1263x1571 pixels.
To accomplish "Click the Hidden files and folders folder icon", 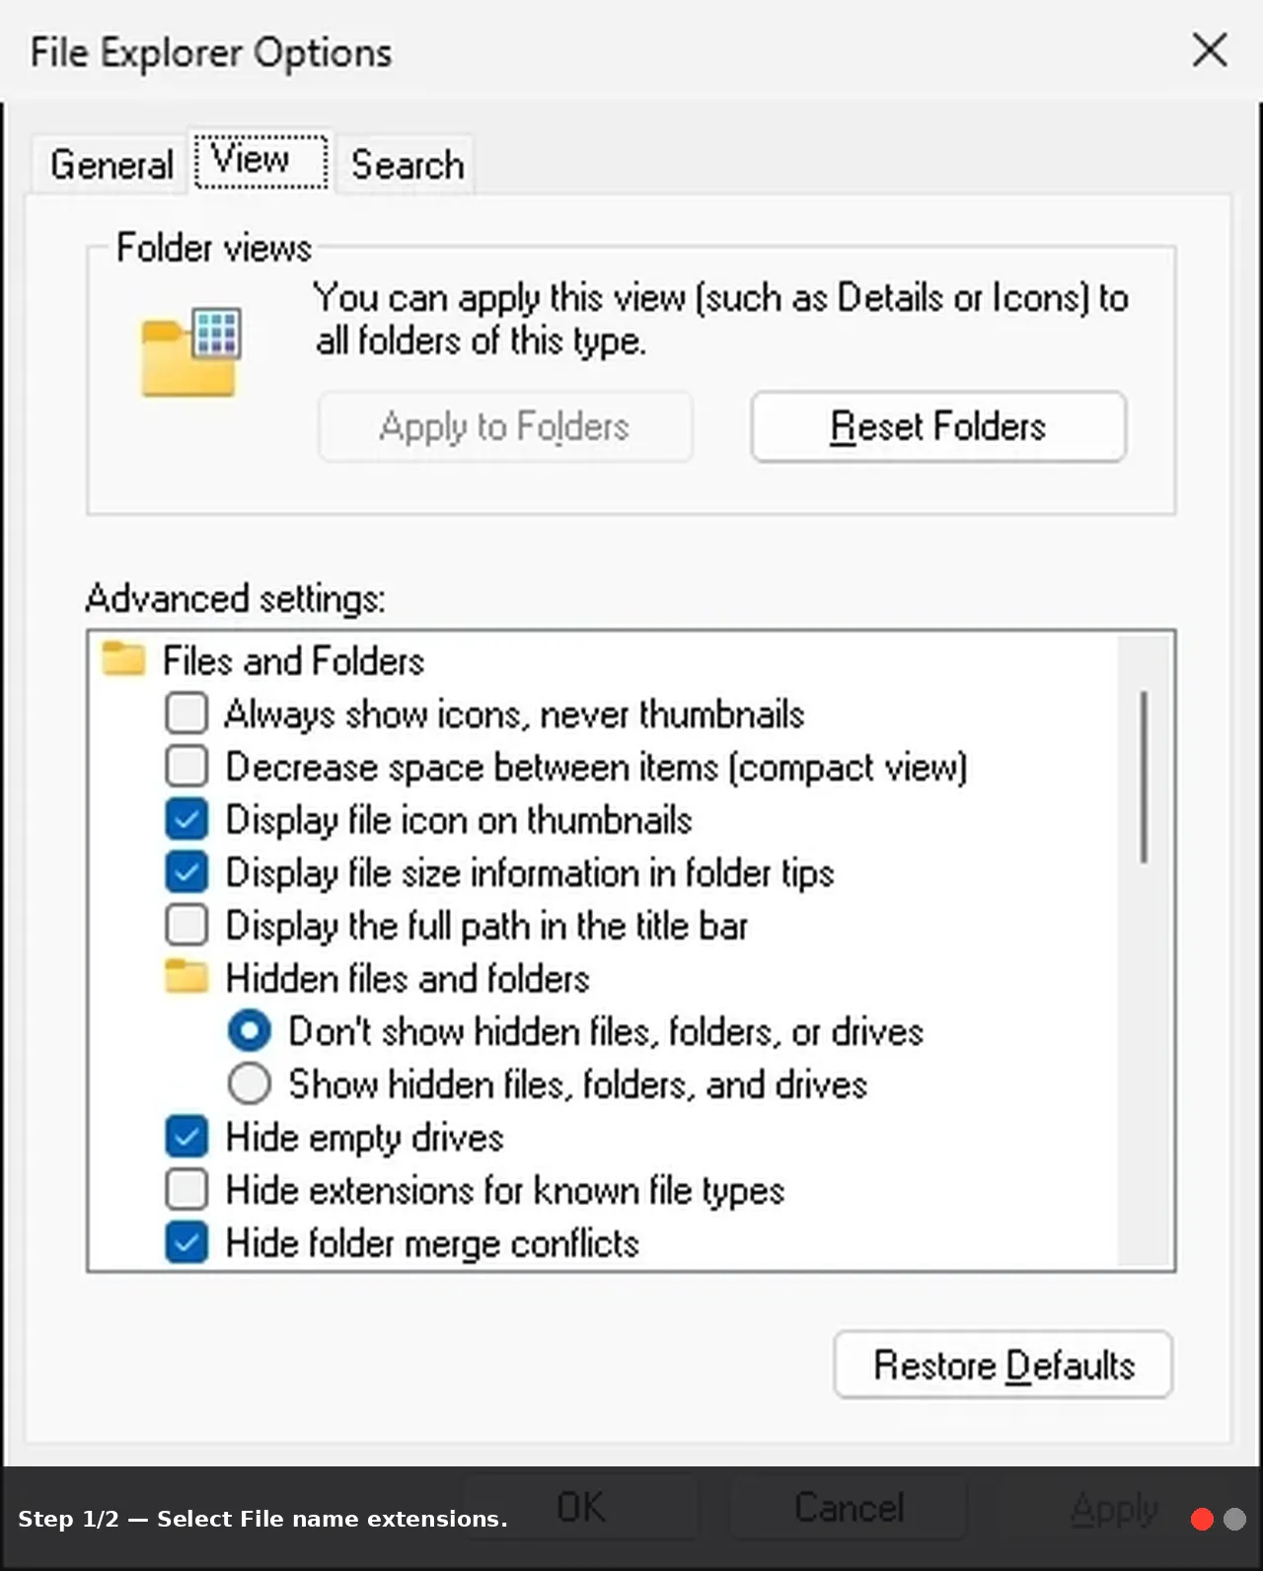I will 186,977.
